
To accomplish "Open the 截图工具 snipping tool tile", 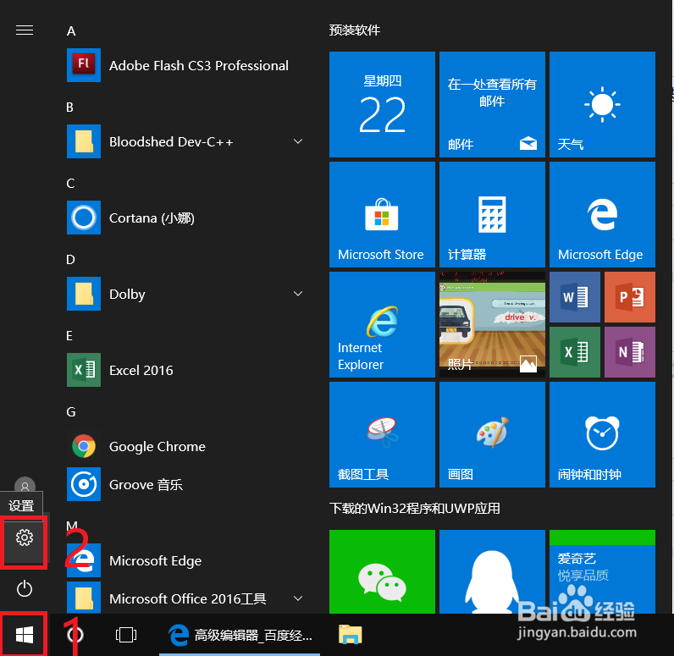I will (x=382, y=434).
